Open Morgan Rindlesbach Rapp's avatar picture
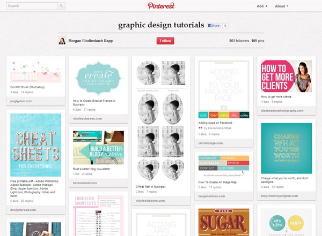Screen dimensions: 322x236 [x=63, y=41]
